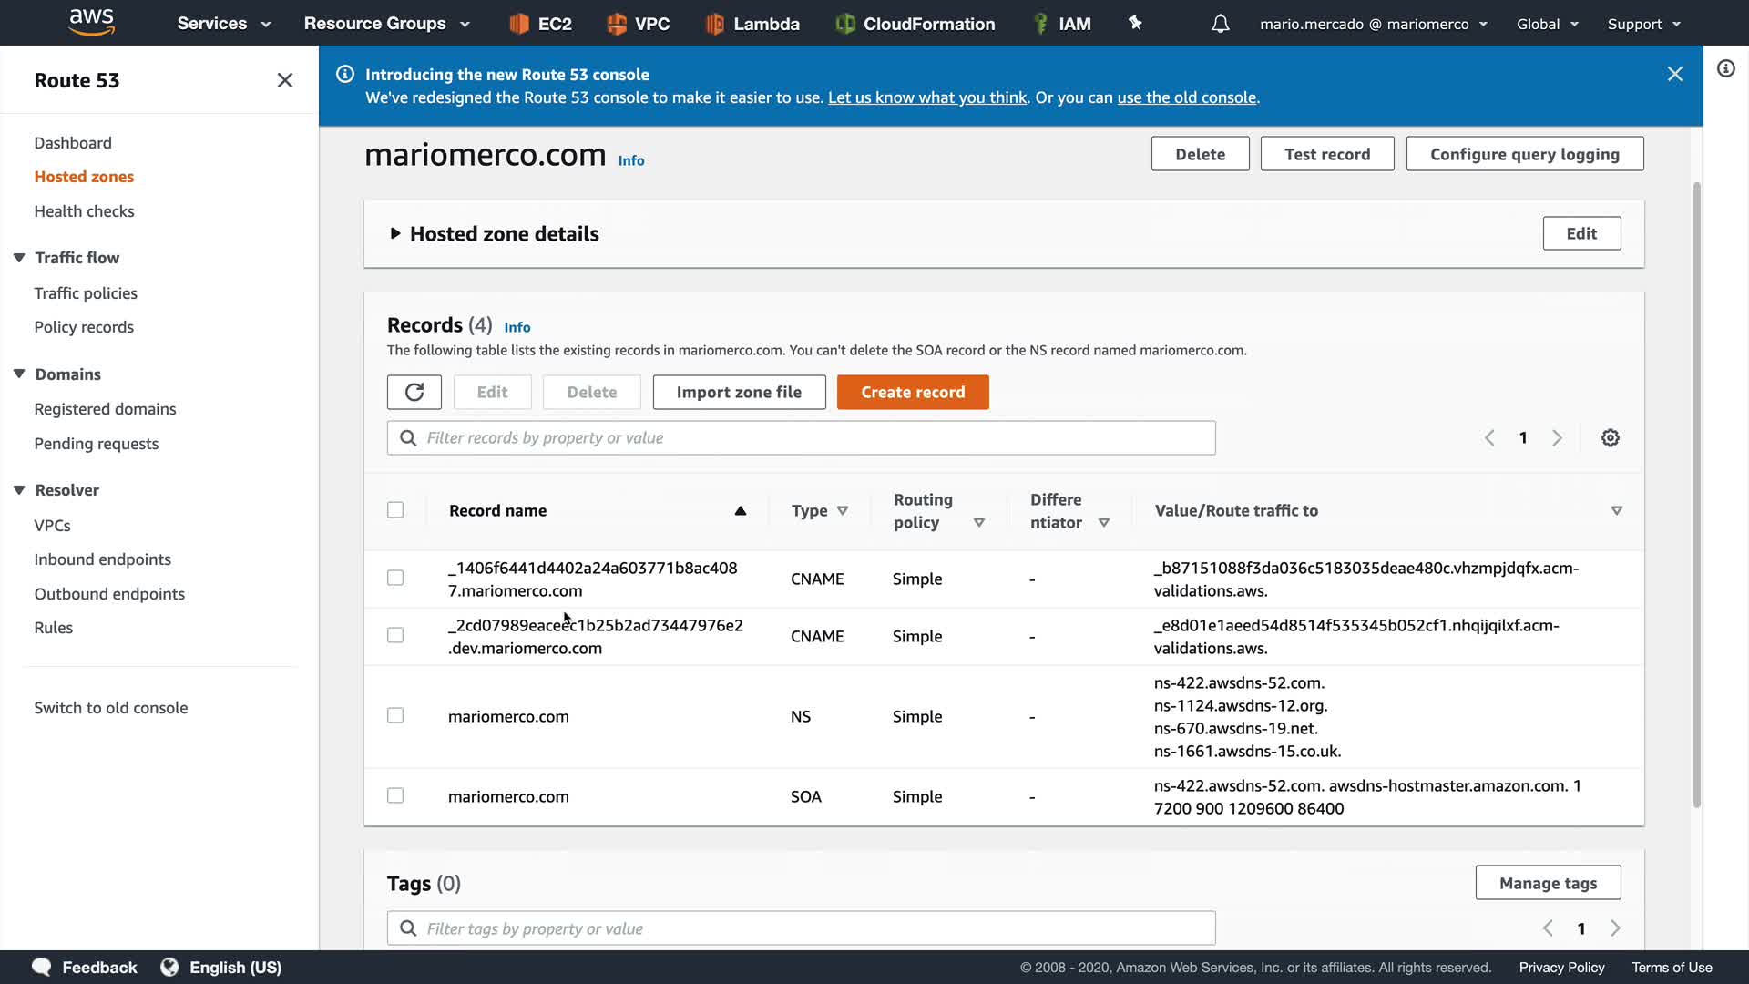Click the pin shortcuts icon in navbar
This screenshot has height=984, width=1749.
coord(1135,24)
